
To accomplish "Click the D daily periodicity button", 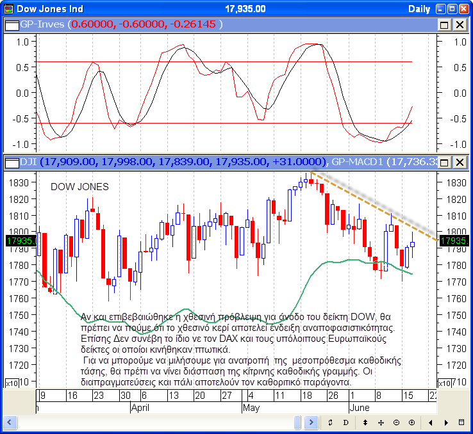I will click(x=346, y=422).
